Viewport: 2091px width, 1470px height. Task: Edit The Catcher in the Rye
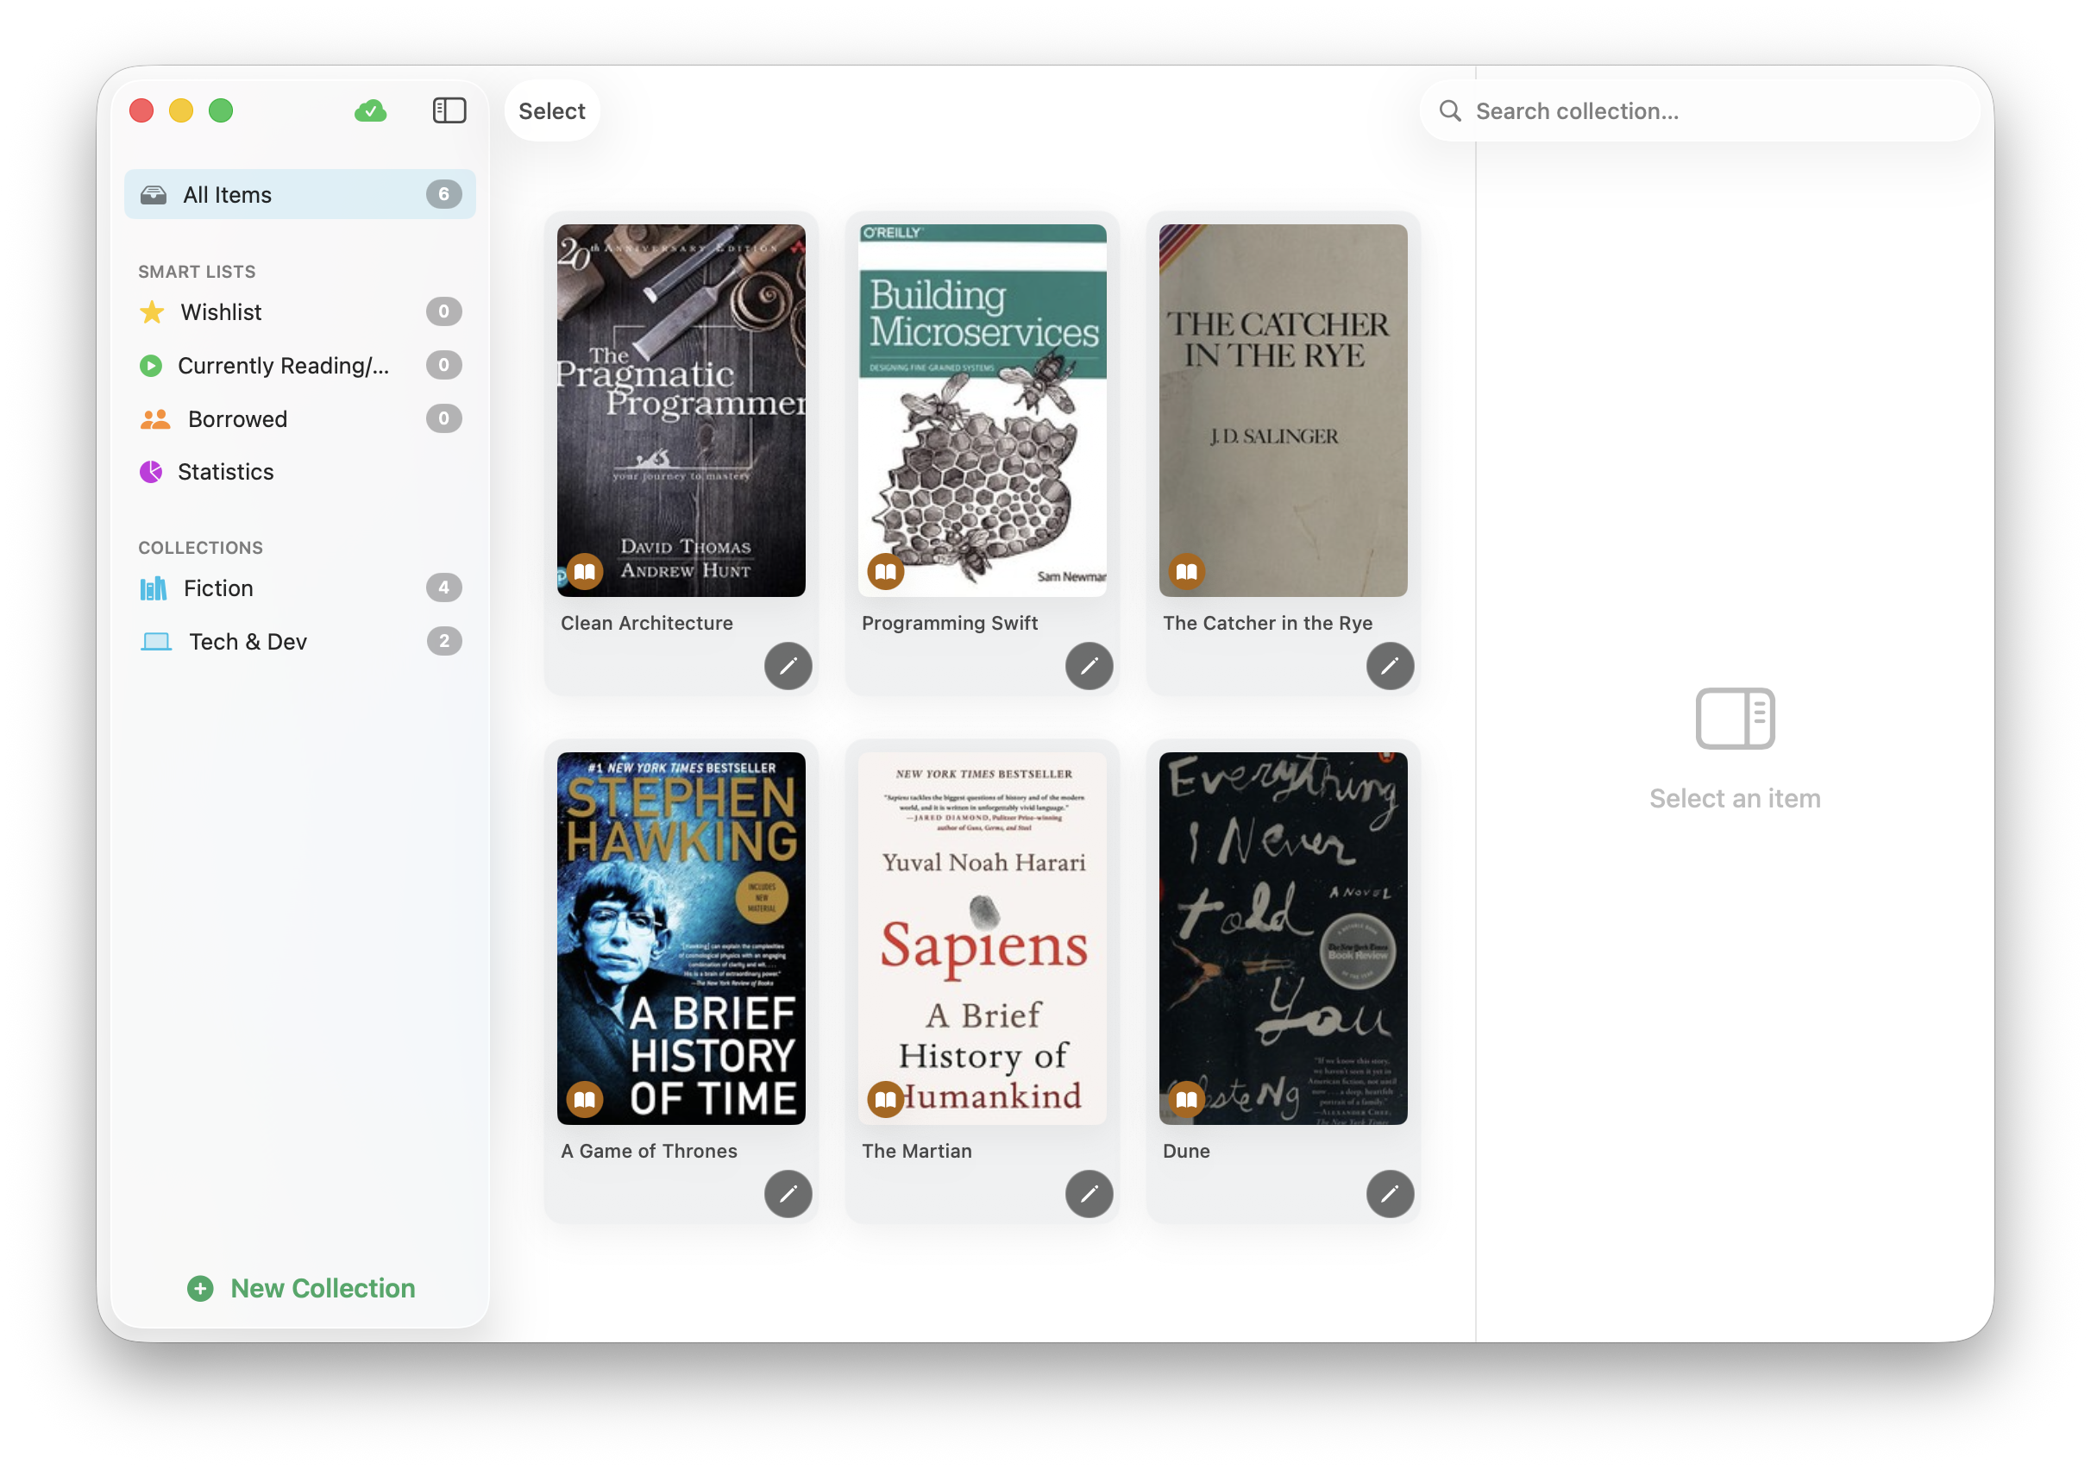(1390, 666)
